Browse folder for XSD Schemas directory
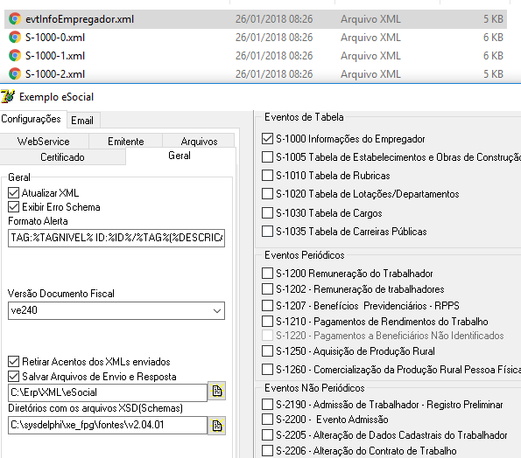Screen dimensions: 521x458 (x=216, y=426)
